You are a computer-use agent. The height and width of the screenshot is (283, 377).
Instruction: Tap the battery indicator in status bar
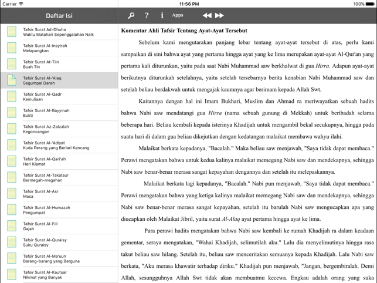(370, 4)
